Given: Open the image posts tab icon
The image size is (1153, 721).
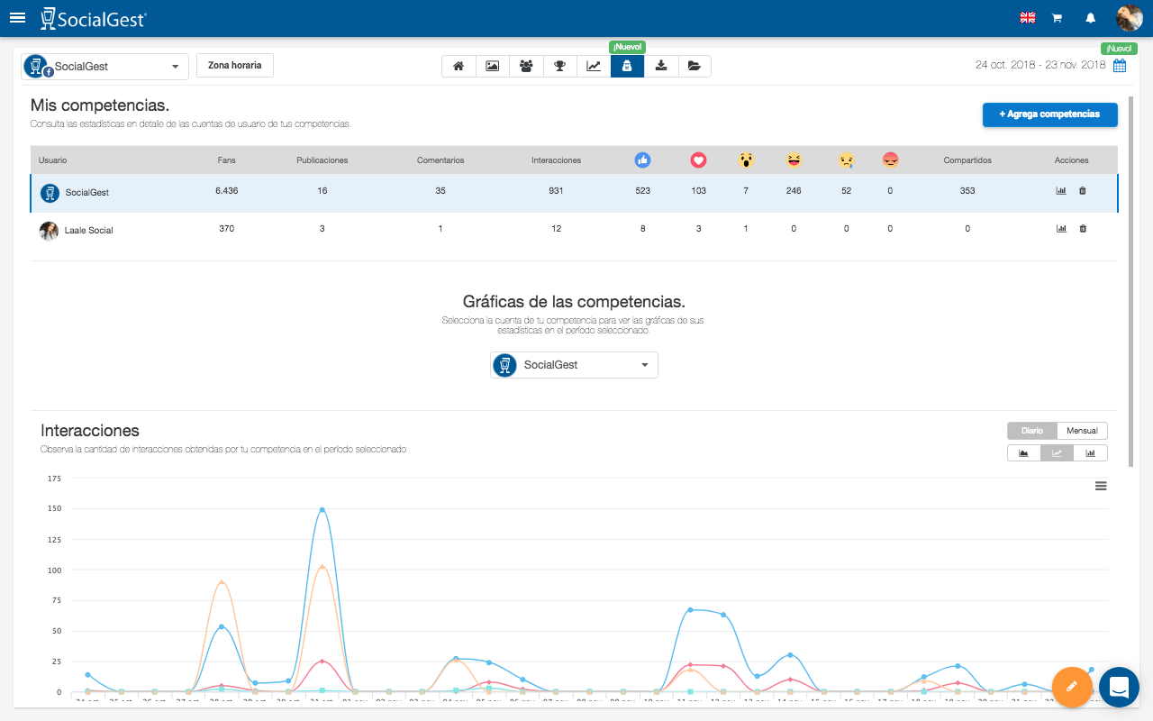Looking at the screenshot, I should coord(493,66).
